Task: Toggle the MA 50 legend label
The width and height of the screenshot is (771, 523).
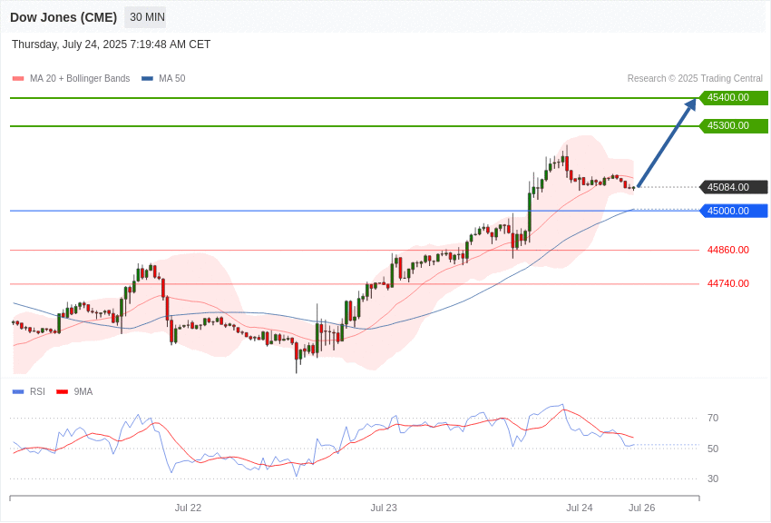Action: [x=171, y=79]
